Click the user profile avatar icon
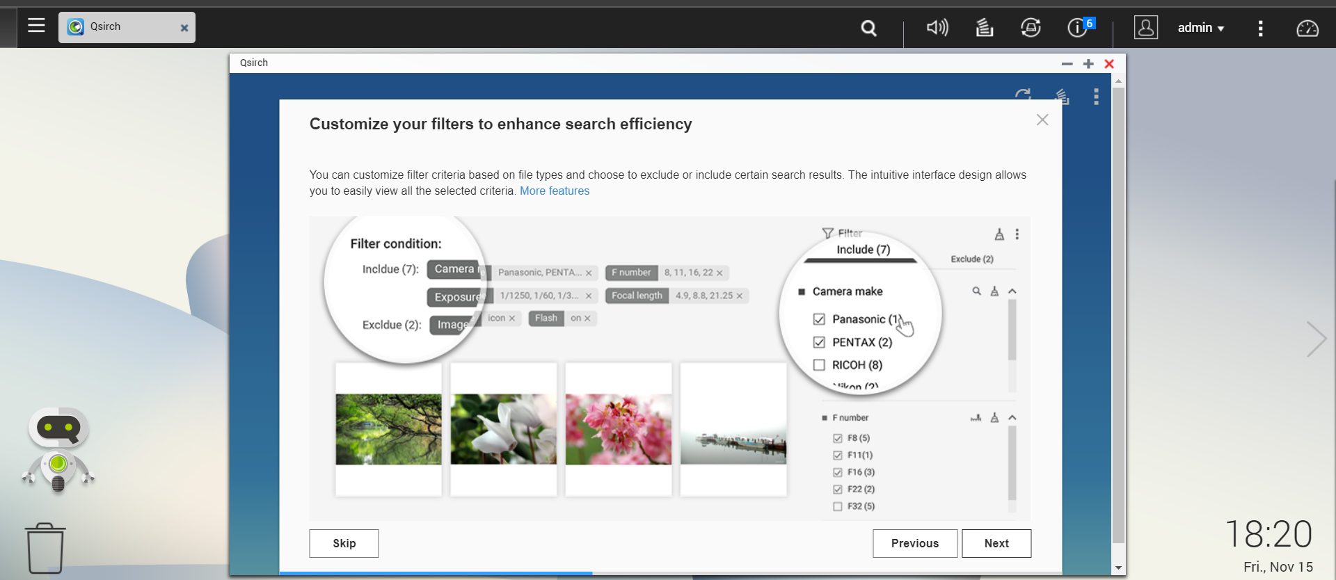The width and height of the screenshot is (1336, 580). pos(1146,28)
